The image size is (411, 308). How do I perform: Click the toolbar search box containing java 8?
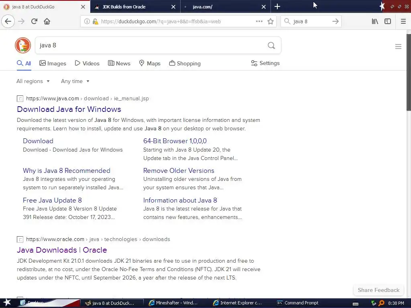click(311, 22)
